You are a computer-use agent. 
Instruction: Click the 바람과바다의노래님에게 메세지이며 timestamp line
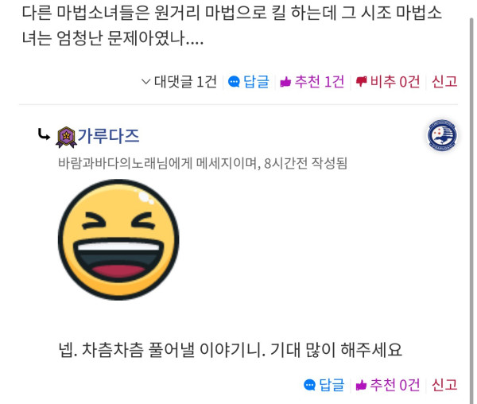[203, 163]
